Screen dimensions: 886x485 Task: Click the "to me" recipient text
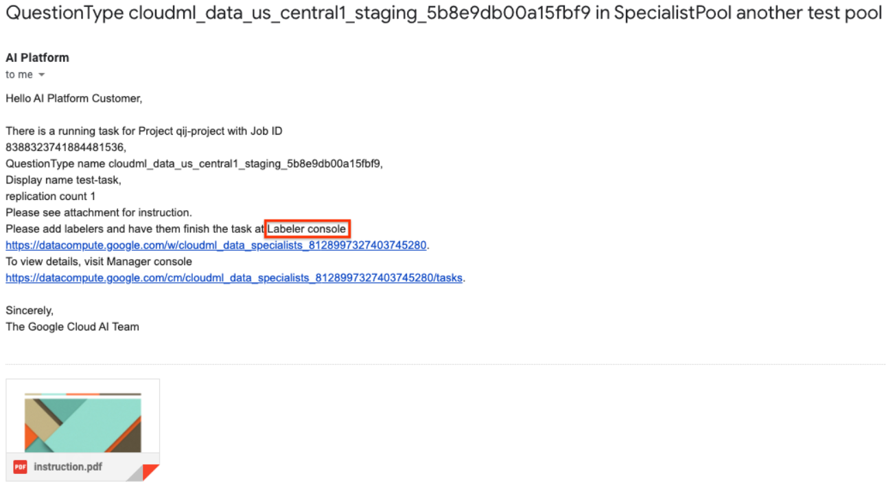pyautogui.click(x=19, y=75)
